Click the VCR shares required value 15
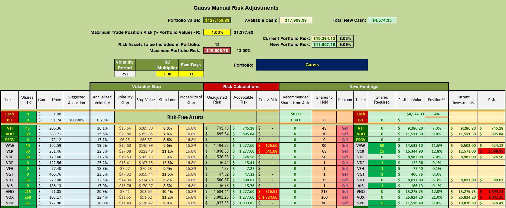The width and height of the screenshot is (506, 208). [x=382, y=151]
